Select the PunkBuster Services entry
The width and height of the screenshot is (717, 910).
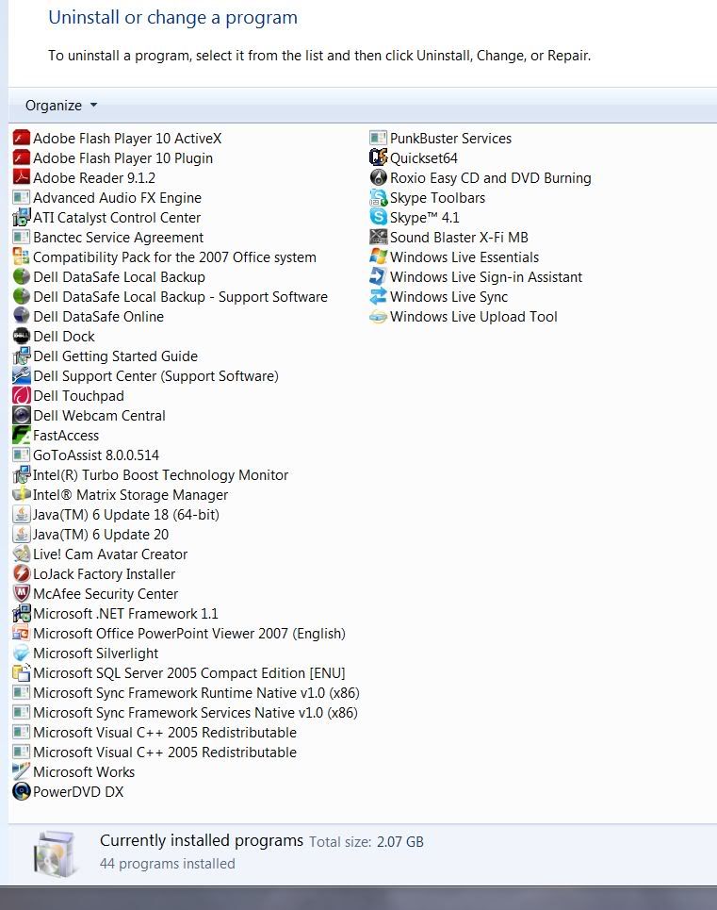click(441, 138)
